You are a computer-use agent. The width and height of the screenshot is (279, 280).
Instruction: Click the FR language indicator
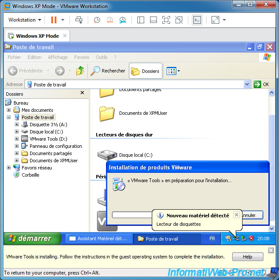tap(212, 238)
